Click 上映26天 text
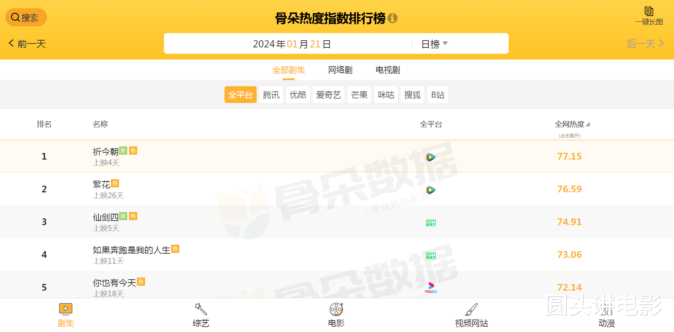Viewport: 674px width, 332px height. tap(108, 196)
